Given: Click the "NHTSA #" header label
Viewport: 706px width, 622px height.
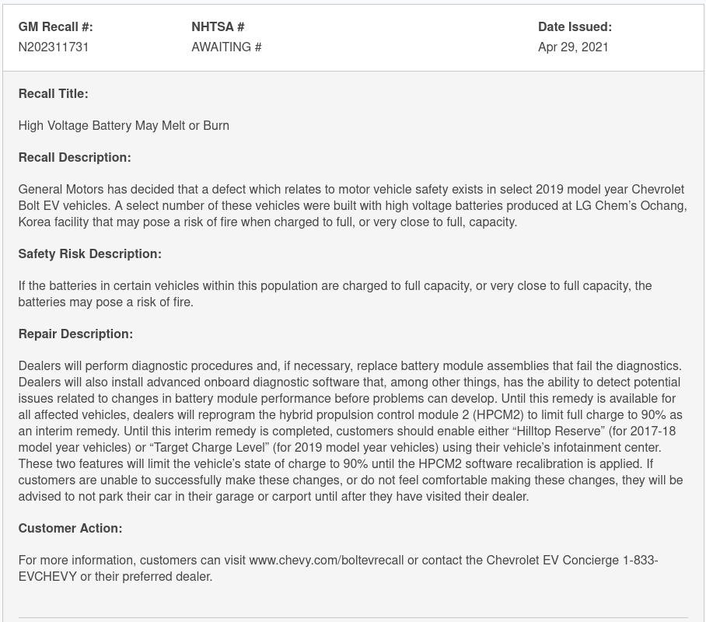Looking at the screenshot, I should pyautogui.click(x=218, y=26).
